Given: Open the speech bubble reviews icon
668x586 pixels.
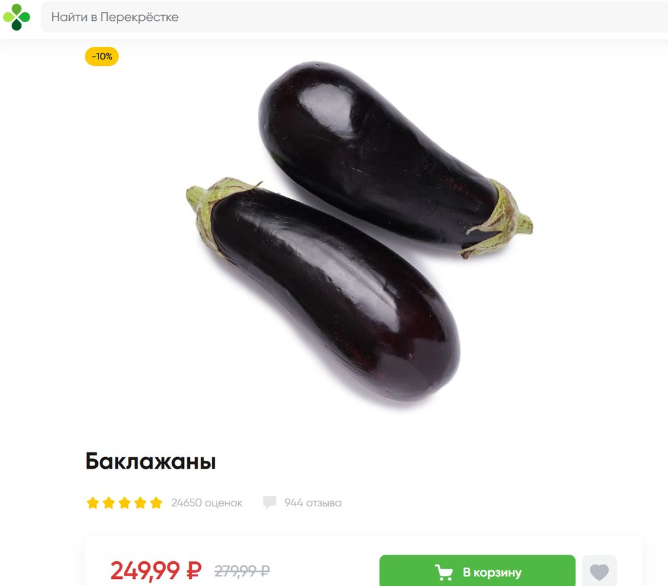Looking at the screenshot, I should pyautogui.click(x=269, y=502).
